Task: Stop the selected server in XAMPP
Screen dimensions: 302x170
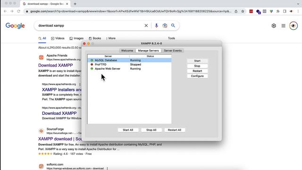Action: click(x=197, y=66)
